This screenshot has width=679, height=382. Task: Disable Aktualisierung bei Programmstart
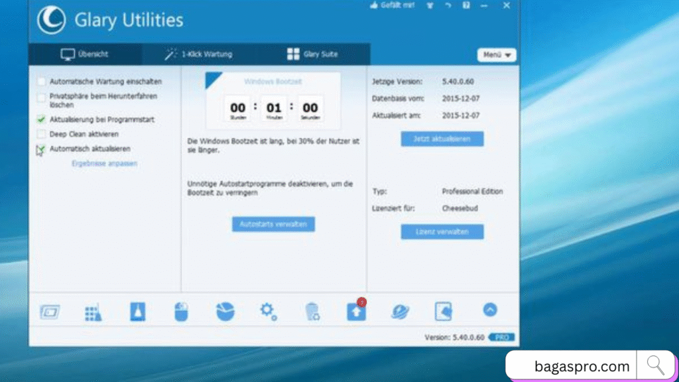pos(42,120)
